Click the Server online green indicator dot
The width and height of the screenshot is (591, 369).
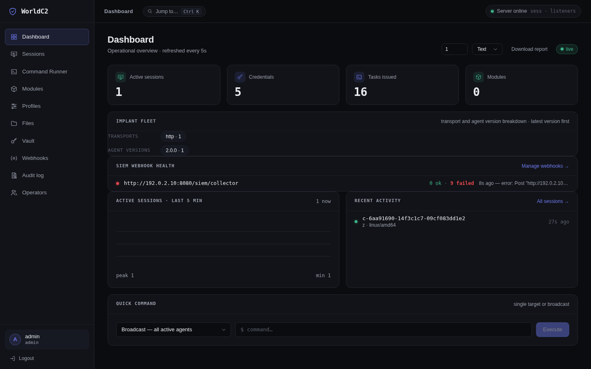coord(492,11)
